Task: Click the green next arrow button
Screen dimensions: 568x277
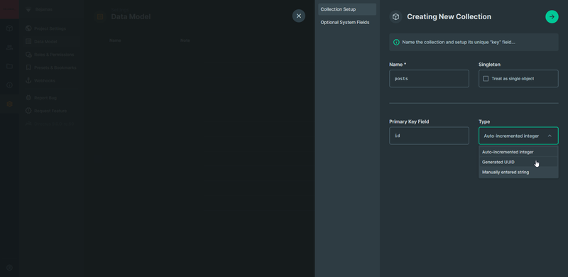Action: 552,16
